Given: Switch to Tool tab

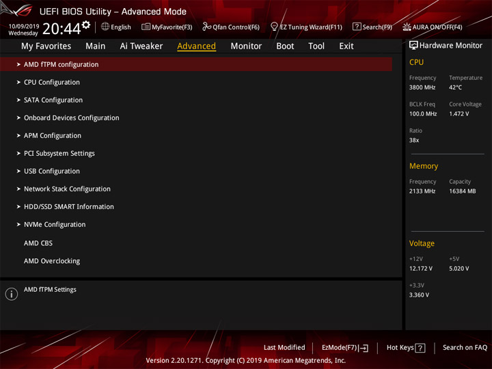Looking at the screenshot, I should (x=316, y=46).
